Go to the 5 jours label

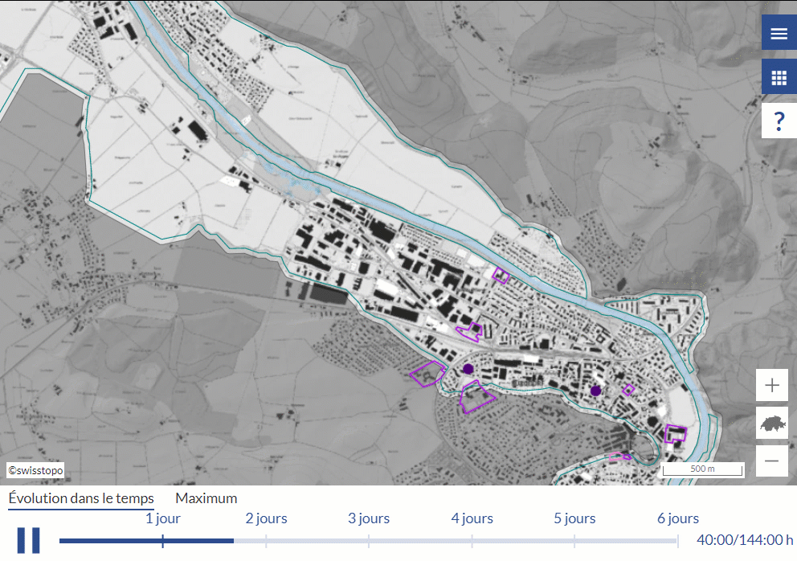[574, 518]
